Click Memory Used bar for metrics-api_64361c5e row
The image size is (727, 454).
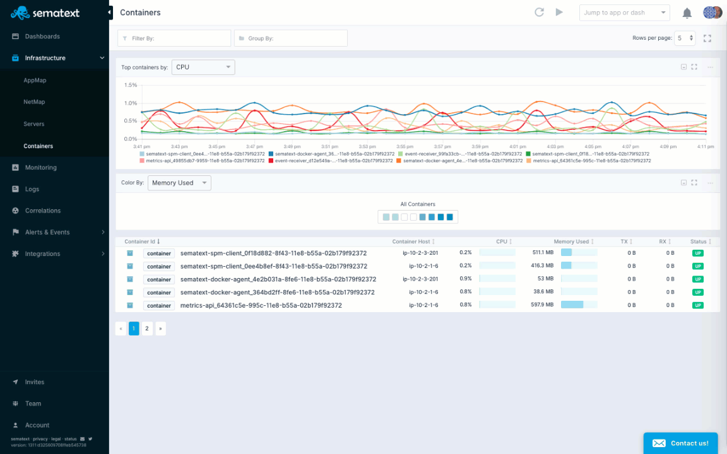click(x=579, y=305)
